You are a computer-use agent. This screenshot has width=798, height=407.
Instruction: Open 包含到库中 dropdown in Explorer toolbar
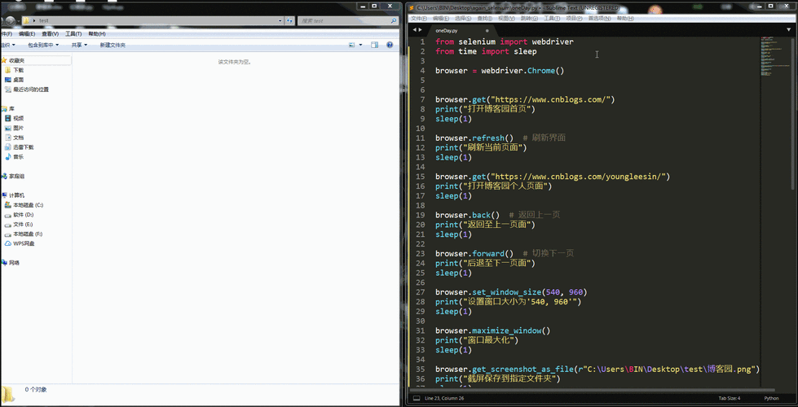[x=43, y=46]
